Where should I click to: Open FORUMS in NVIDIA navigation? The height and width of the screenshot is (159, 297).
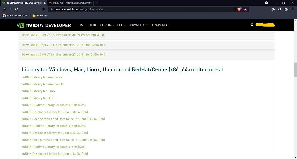107,25
